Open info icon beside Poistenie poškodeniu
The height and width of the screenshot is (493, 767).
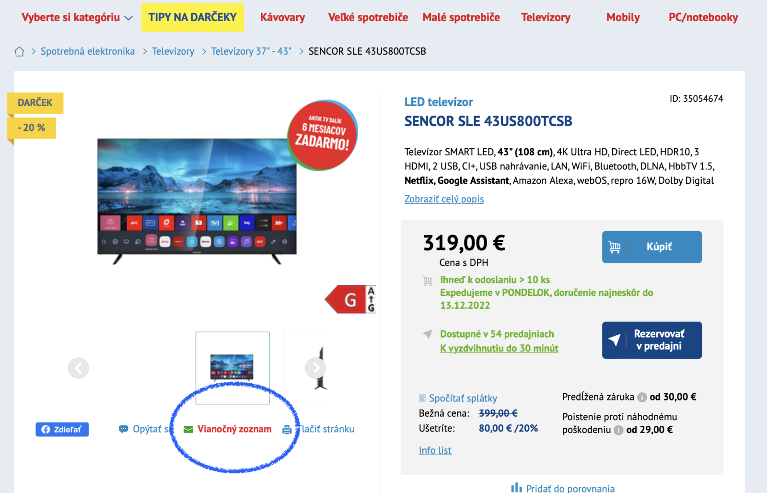618,430
